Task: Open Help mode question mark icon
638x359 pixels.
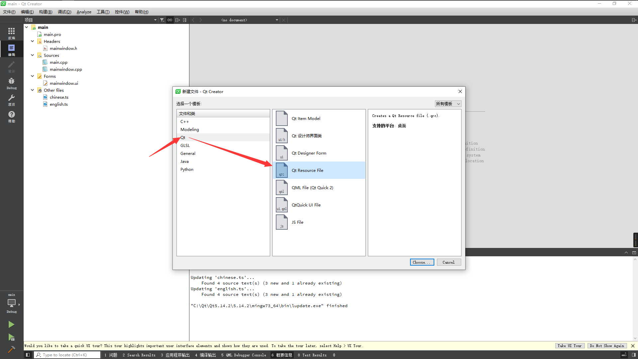Action: tap(12, 116)
